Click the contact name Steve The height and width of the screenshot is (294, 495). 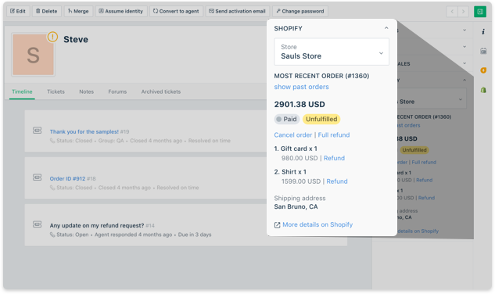(76, 39)
